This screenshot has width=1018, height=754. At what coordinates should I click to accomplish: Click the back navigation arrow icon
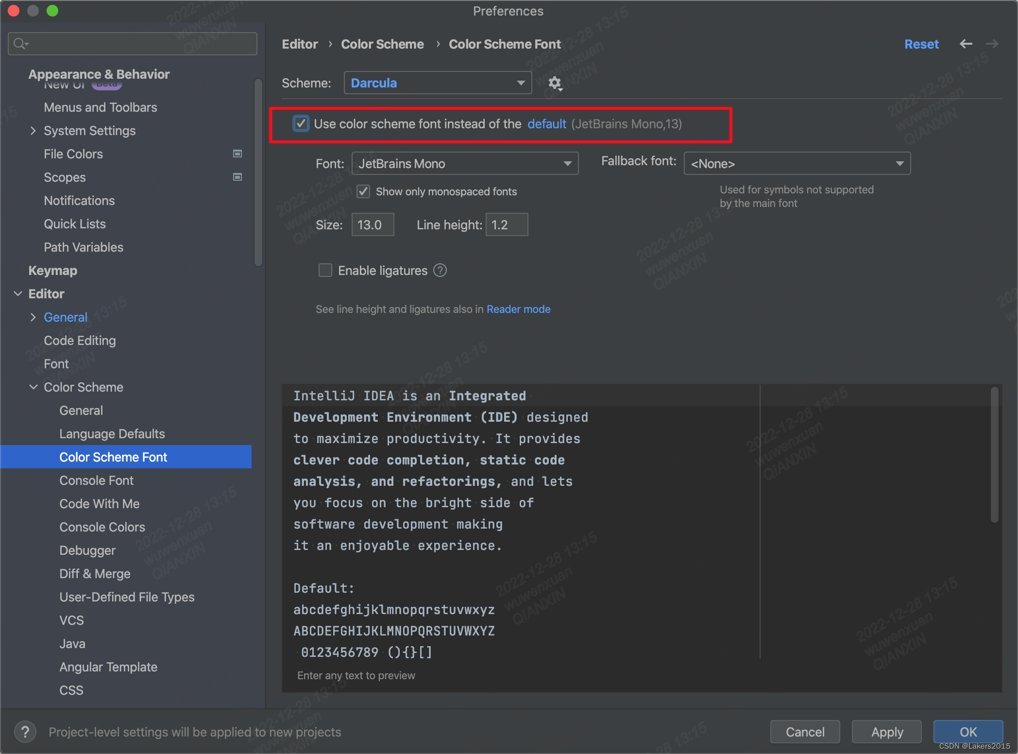pyautogui.click(x=967, y=44)
